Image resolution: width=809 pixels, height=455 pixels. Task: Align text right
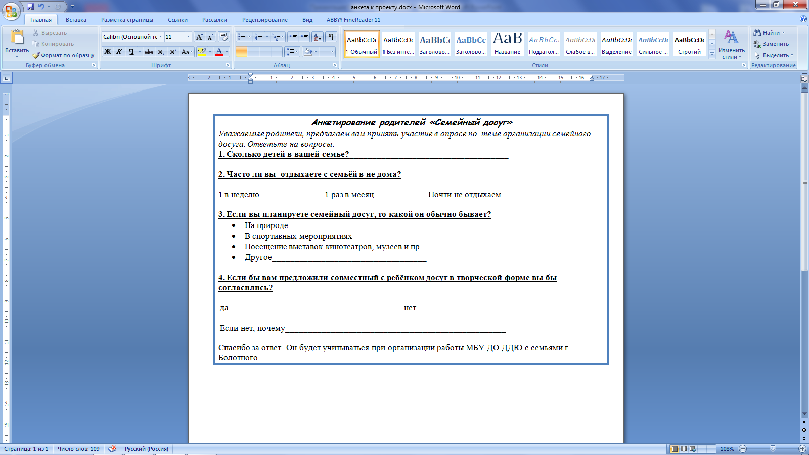pos(265,52)
